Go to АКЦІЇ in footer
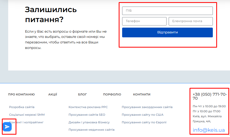Image resolution: width=230 pixels, height=137 pixels. click(x=53, y=94)
